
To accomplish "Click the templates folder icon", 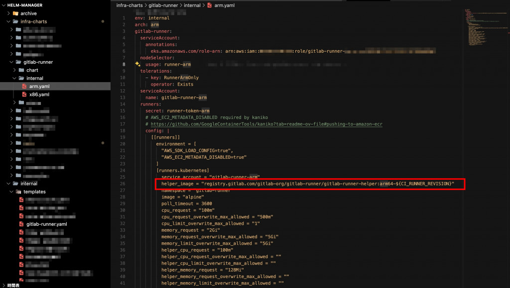I will click(18, 192).
